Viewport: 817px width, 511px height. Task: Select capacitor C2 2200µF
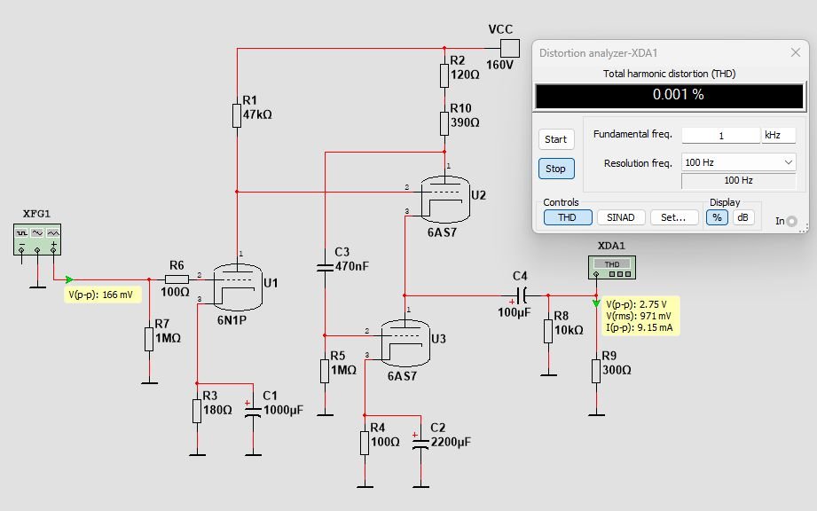click(x=420, y=443)
